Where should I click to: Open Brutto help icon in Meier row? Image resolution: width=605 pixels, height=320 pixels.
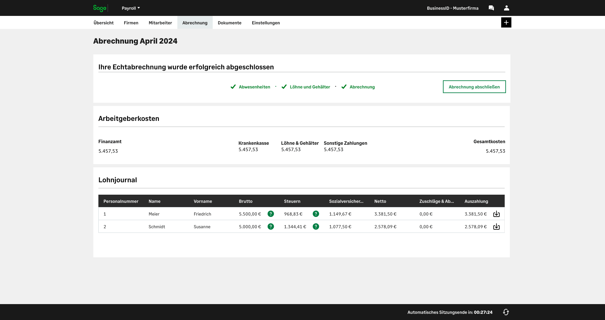point(271,214)
